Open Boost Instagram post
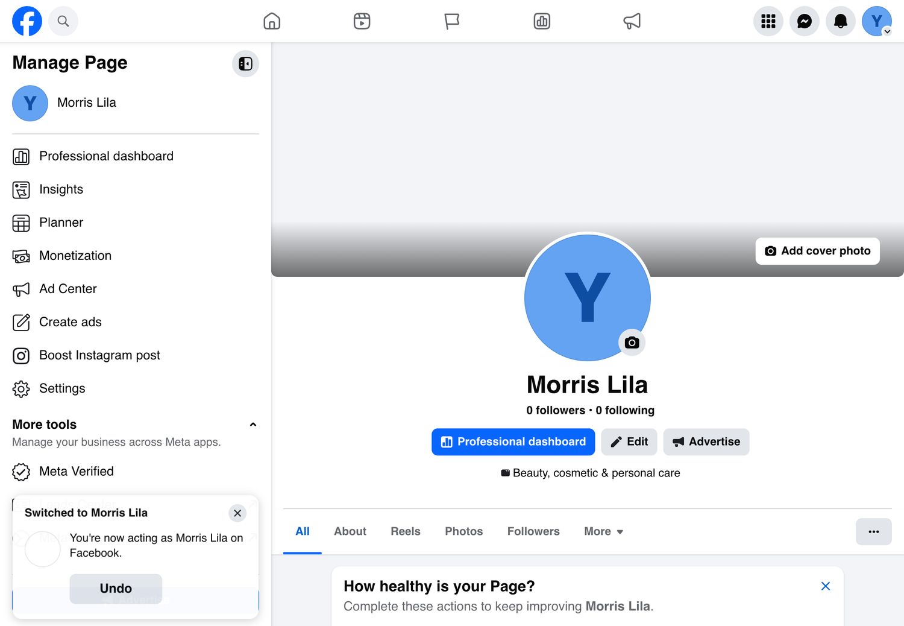Image resolution: width=904 pixels, height=626 pixels. [136, 355]
